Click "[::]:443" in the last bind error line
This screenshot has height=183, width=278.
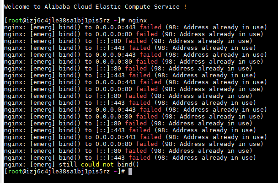tap(110, 158)
